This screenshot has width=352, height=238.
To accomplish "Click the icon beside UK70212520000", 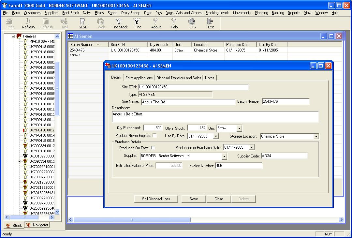I will 25,182.
